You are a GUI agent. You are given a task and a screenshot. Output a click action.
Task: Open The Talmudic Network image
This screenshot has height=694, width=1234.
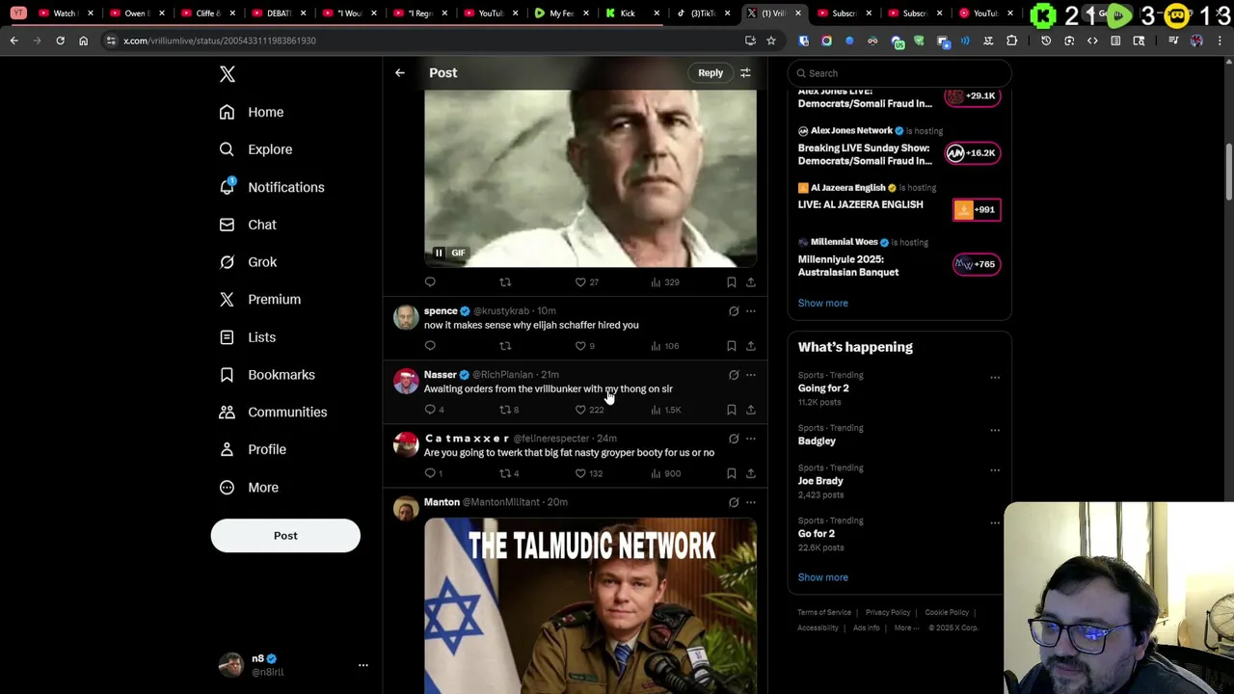pos(591,605)
